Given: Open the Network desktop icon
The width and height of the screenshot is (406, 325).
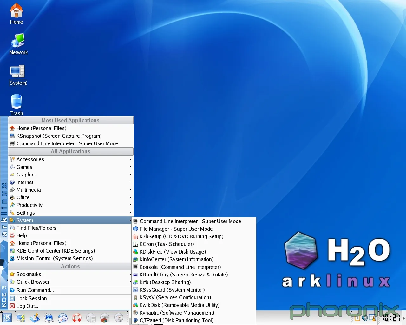Looking at the screenshot, I should pyautogui.click(x=18, y=44).
